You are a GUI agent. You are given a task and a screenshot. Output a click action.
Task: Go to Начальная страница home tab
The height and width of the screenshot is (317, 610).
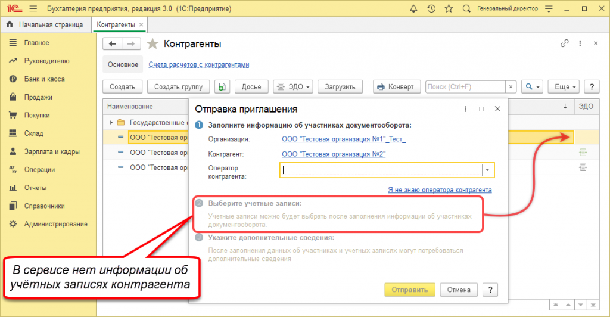[45, 24]
